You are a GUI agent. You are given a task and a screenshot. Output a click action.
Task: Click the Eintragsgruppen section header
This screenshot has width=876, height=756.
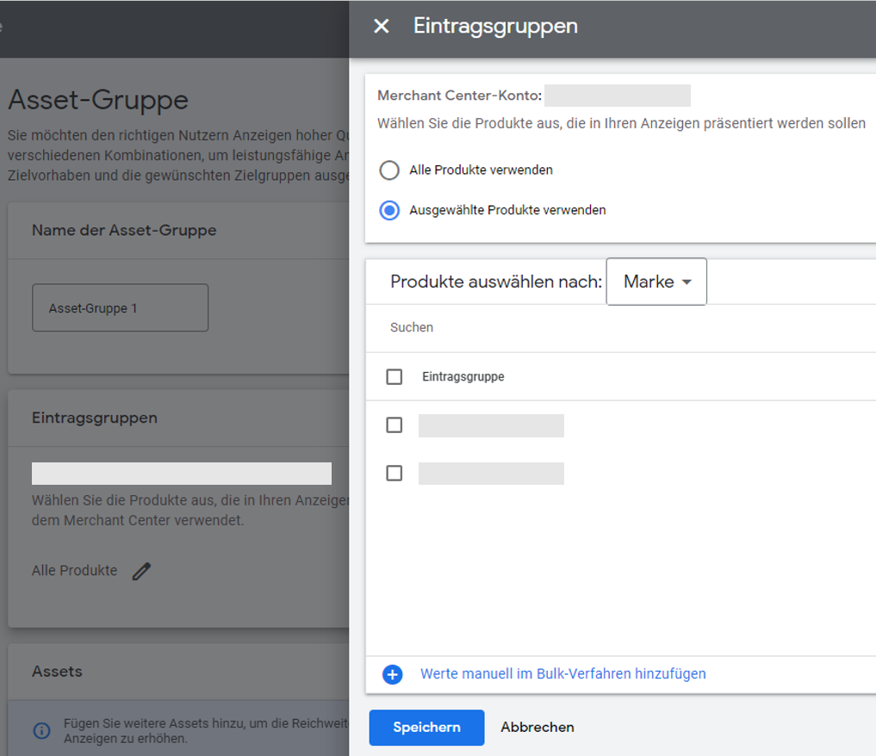pos(95,418)
